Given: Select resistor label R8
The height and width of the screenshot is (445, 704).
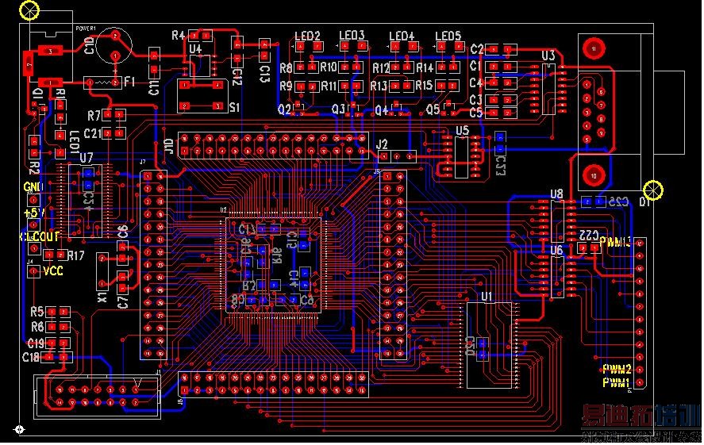Looking at the screenshot, I should point(286,68).
